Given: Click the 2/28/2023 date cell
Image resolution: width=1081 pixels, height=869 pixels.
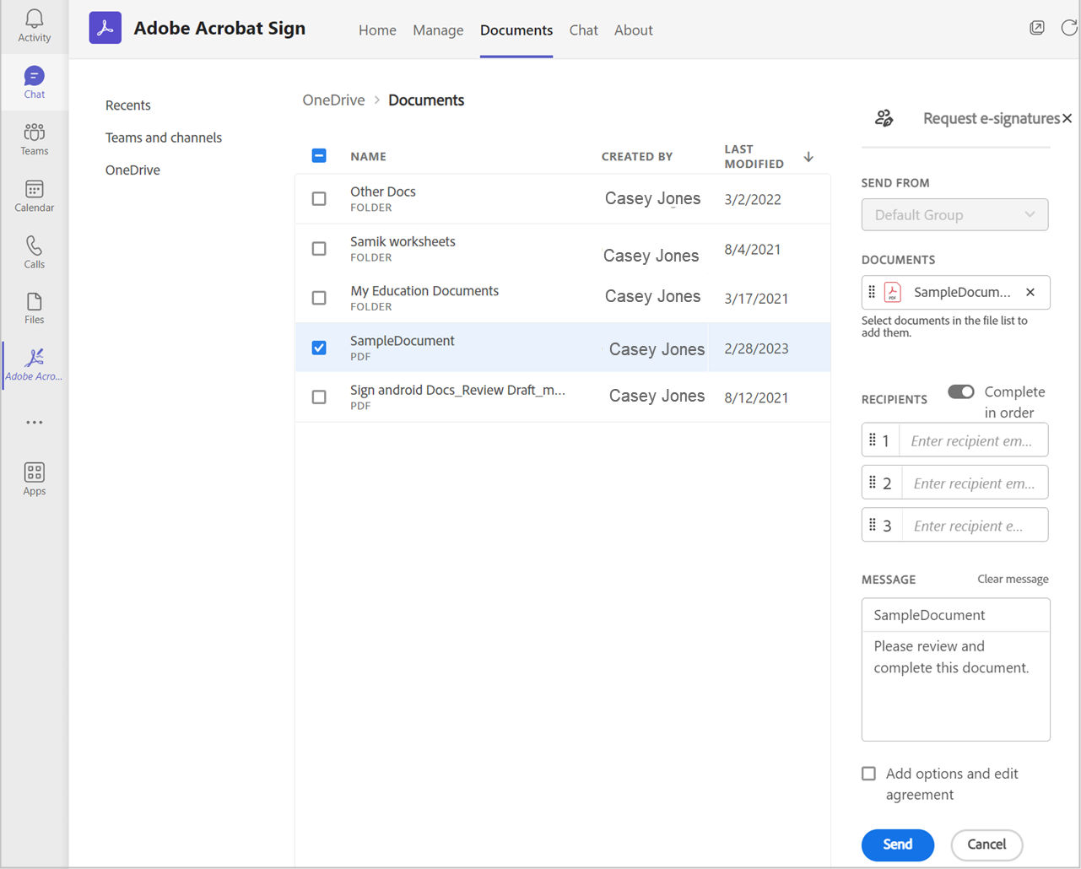Looking at the screenshot, I should point(756,348).
